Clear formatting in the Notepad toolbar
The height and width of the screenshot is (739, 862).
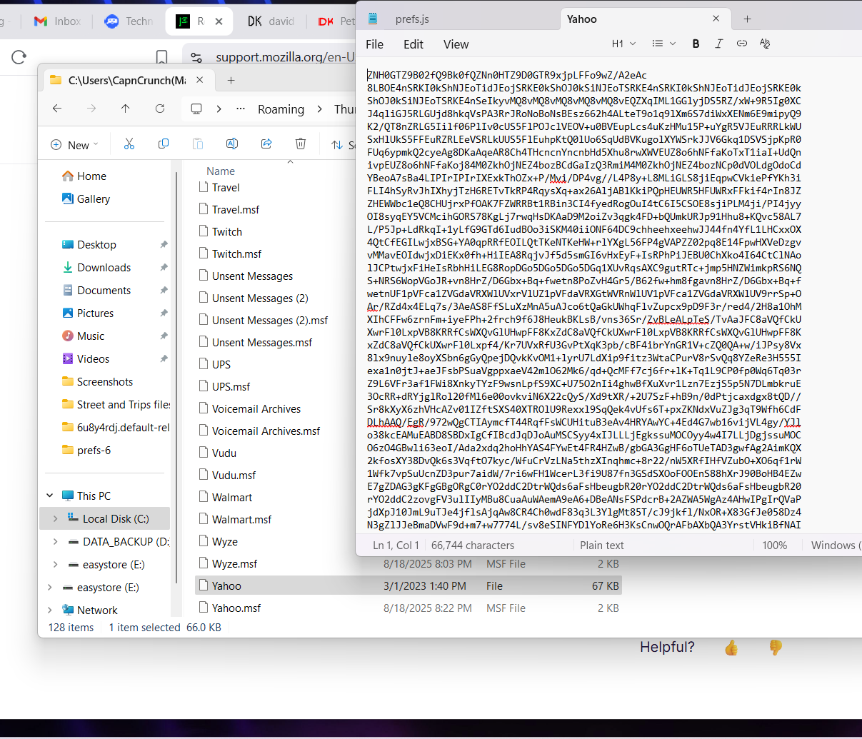[x=765, y=44]
